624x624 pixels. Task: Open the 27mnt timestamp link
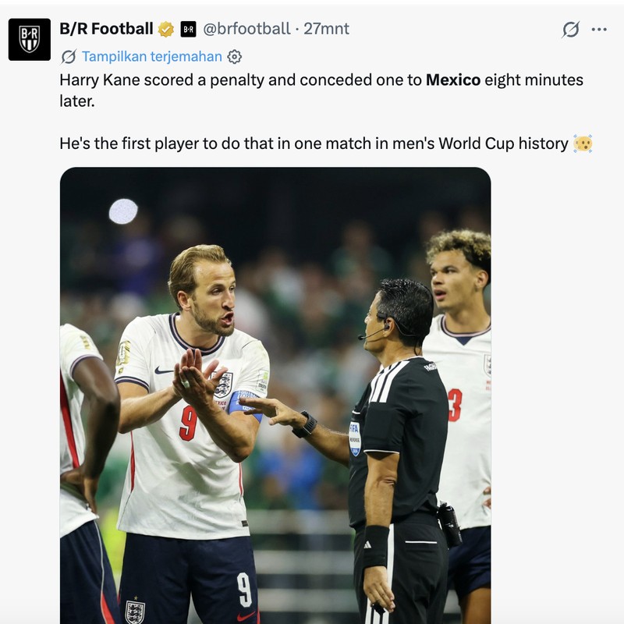point(326,29)
